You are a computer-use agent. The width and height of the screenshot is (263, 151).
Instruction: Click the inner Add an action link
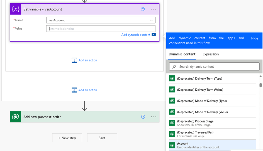pos(87,60)
